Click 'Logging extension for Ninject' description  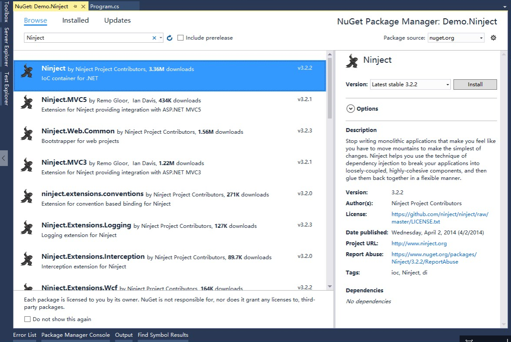79,235
